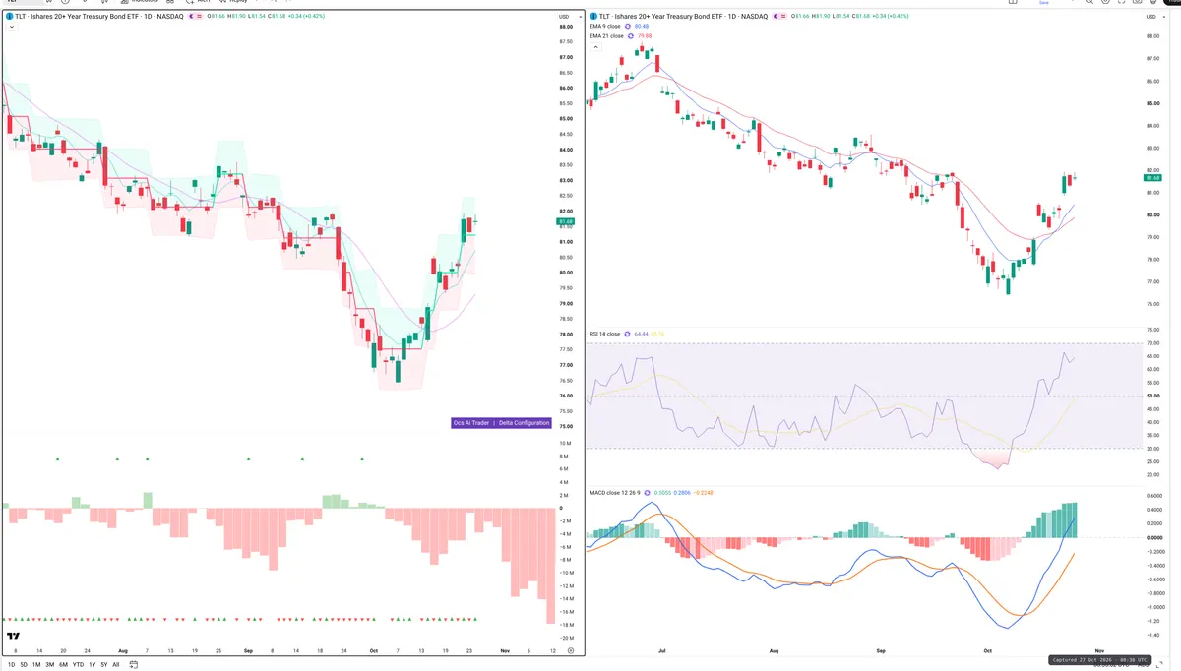Select the 6M time range button
This screenshot has width=1181, height=671.
[x=63, y=665]
